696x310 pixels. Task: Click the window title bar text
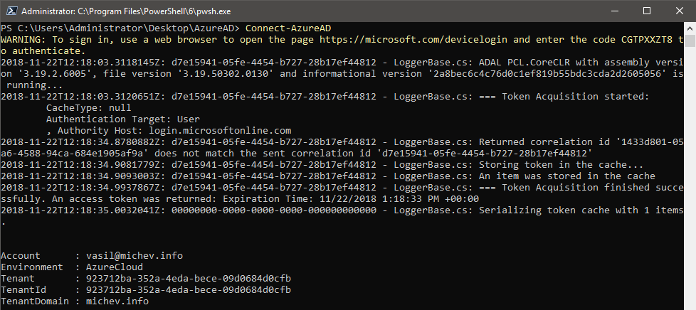(x=126, y=11)
